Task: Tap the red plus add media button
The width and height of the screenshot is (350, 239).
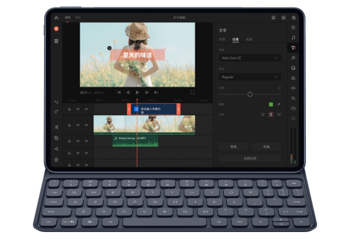Action: click(56, 29)
